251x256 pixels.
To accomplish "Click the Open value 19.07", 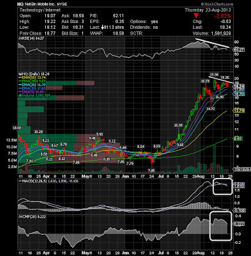I will click(x=50, y=16).
